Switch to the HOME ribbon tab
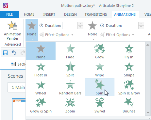Image resolution: width=151 pixels, height=120 pixels. pos(29,14)
